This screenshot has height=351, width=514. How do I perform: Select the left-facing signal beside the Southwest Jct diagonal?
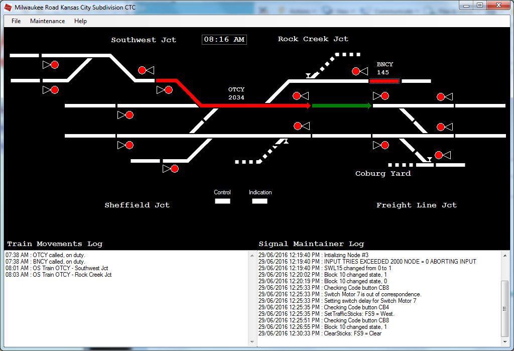pyautogui.click(x=146, y=70)
